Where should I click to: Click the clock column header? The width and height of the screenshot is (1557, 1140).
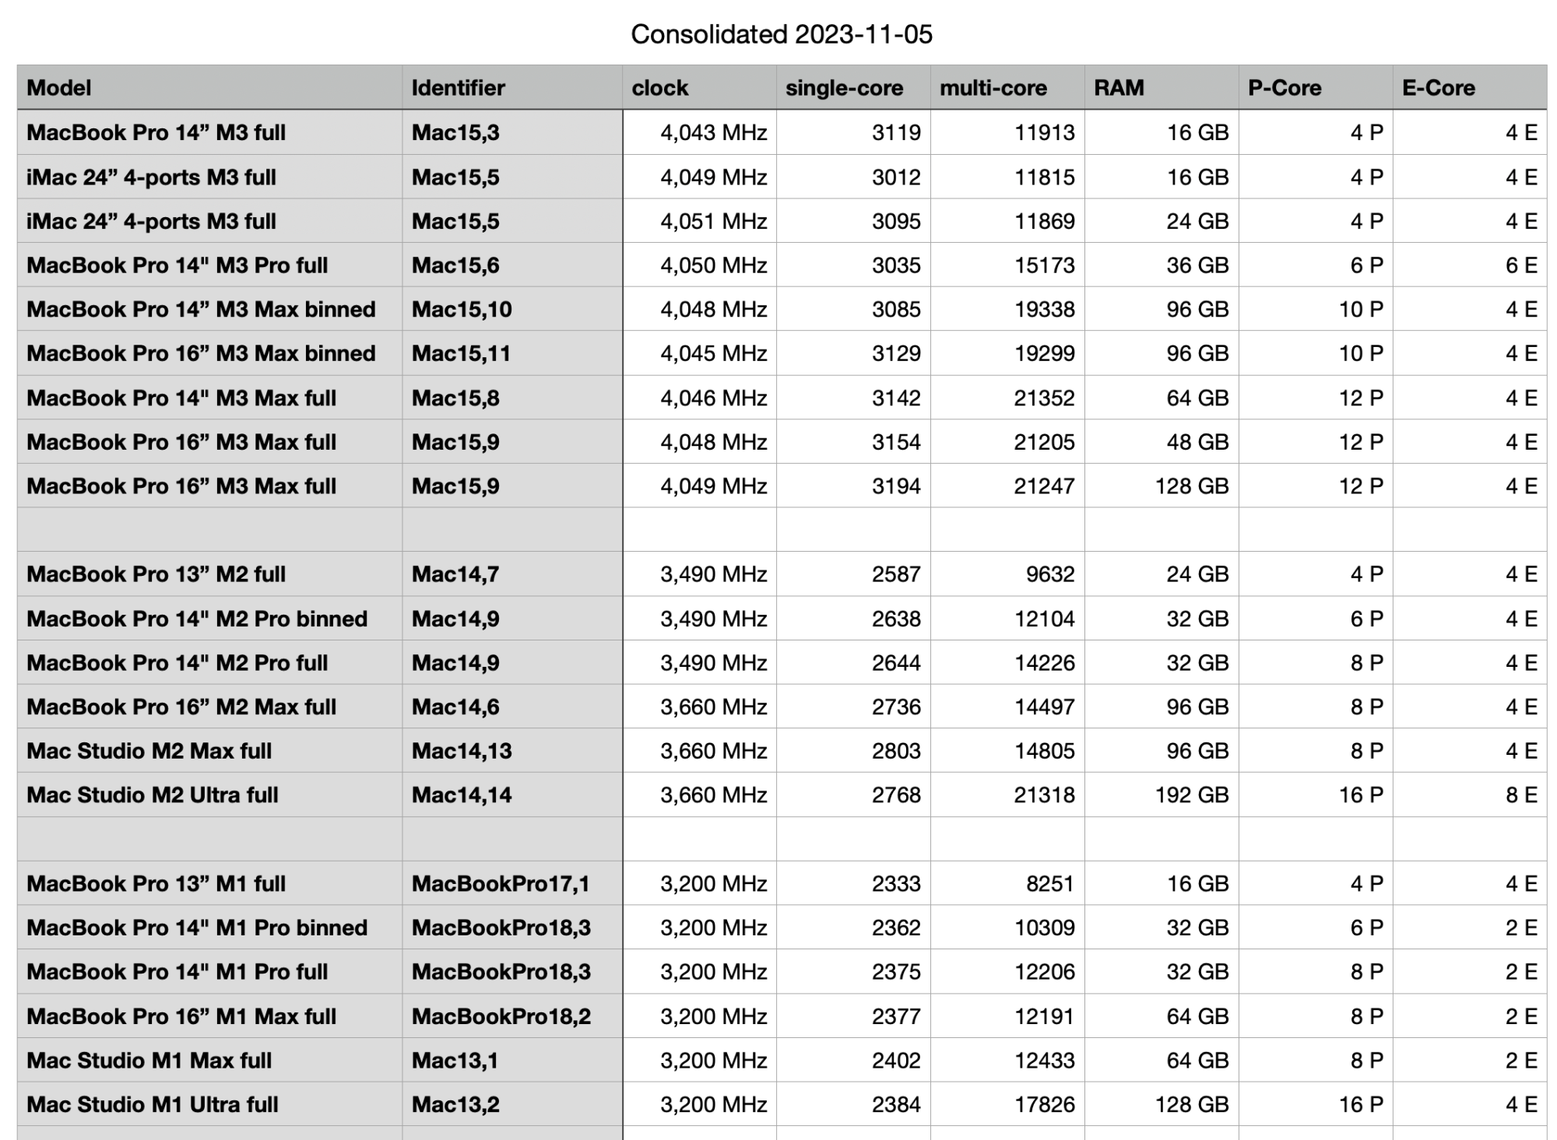[659, 88]
